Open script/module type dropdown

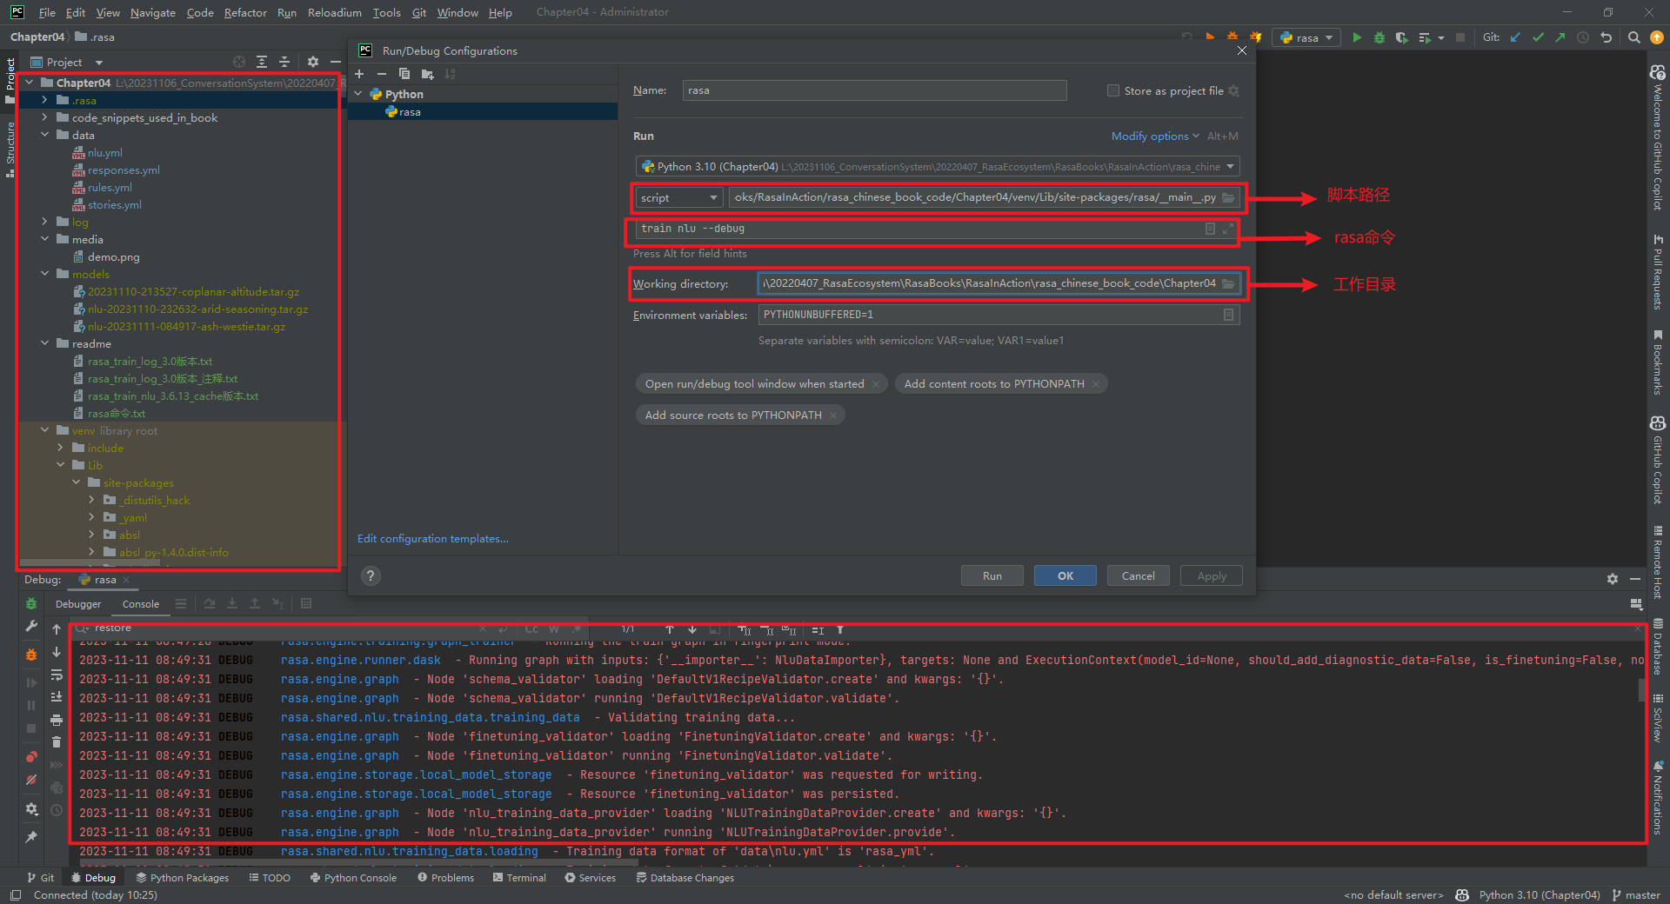click(678, 198)
